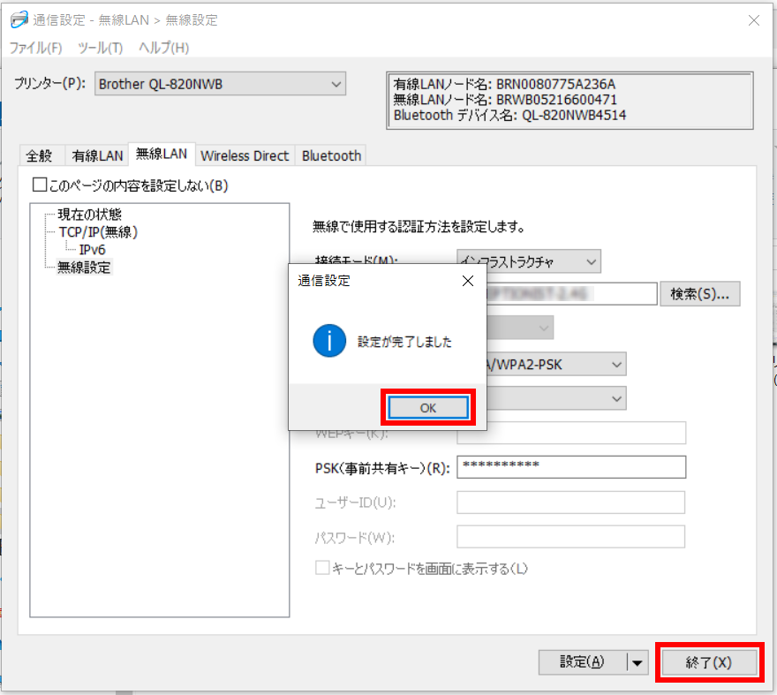Click the blue information icon in dialog

329,341
